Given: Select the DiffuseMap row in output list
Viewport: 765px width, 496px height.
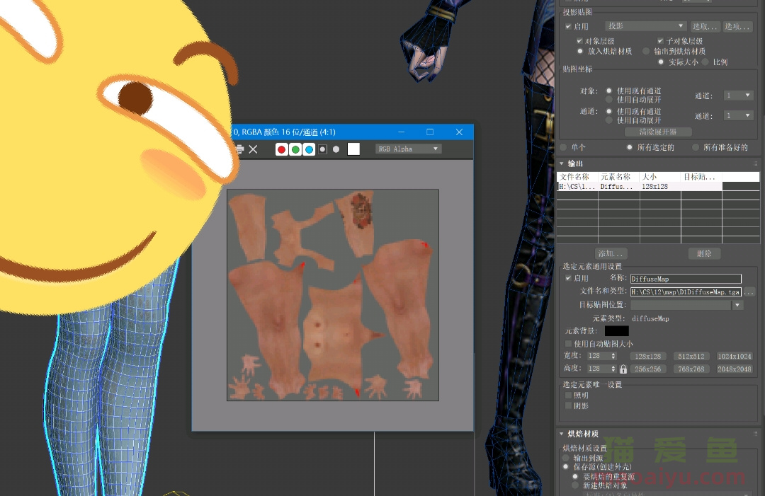Looking at the screenshot, I should pos(619,187).
